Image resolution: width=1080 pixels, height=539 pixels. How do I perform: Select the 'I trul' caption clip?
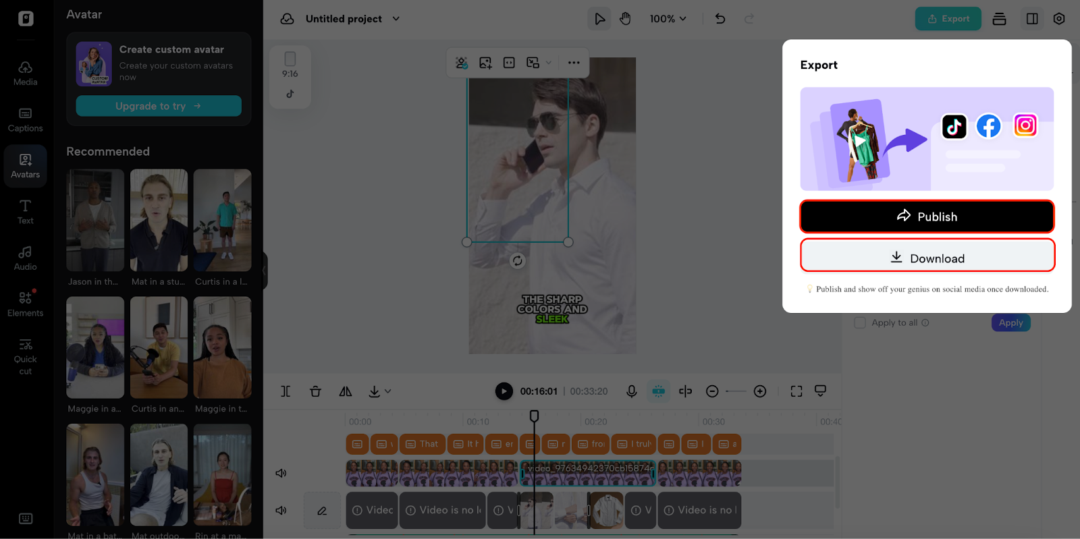click(x=634, y=444)
